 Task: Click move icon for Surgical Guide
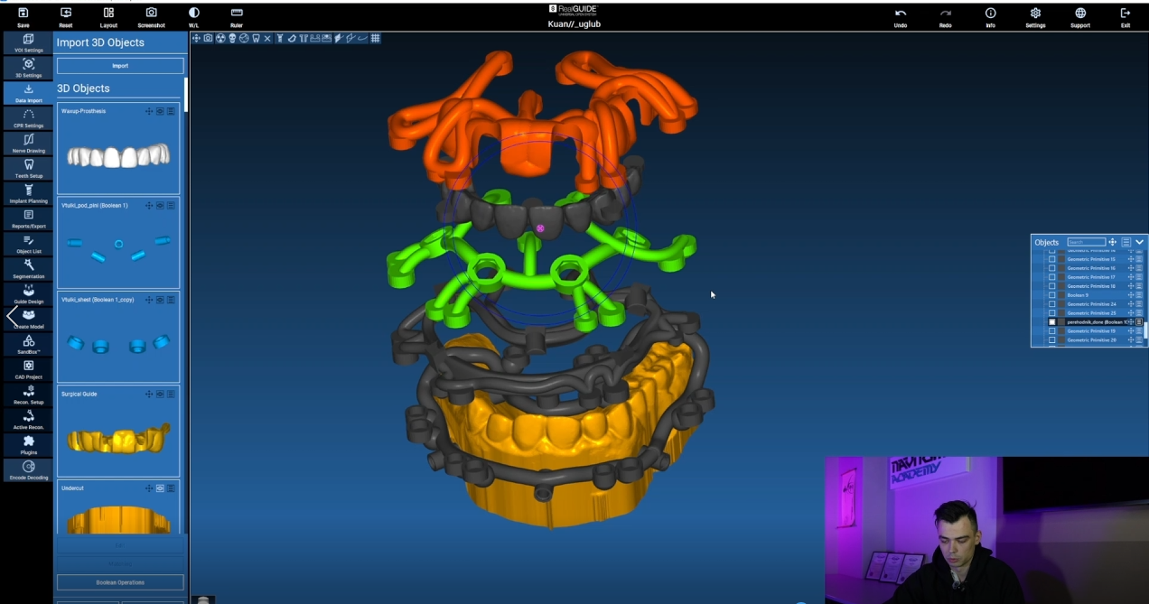tap(149, 394)
